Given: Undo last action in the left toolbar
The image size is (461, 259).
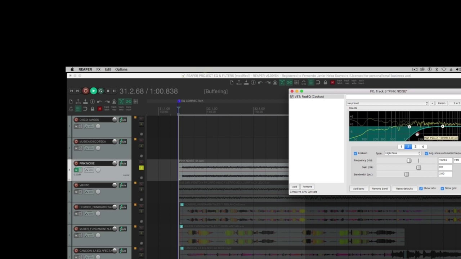Looking at the screenshot, I should tap(100, 102).
